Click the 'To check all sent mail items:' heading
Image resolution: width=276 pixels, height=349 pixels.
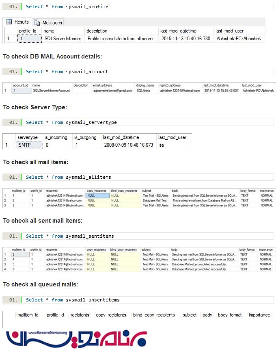(x=43, y=221)
